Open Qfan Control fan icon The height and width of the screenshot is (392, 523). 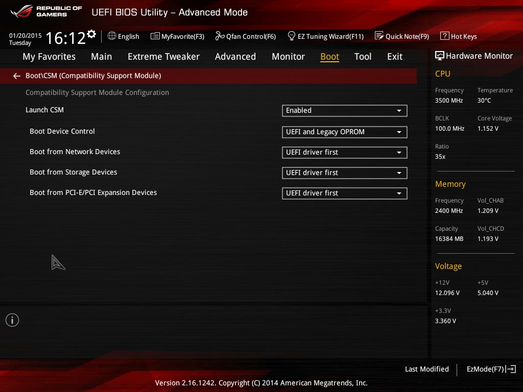220,36
